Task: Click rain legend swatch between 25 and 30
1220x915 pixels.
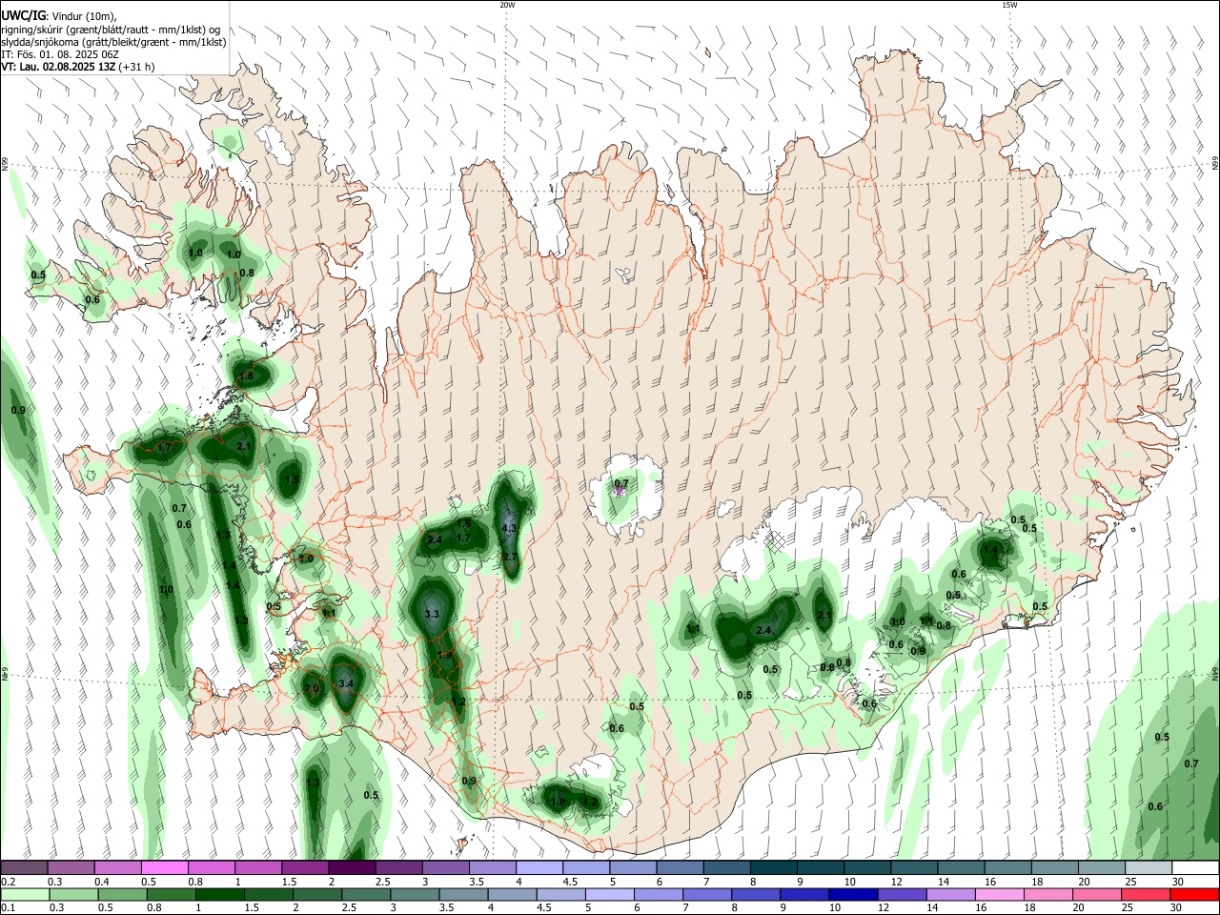Action: coord(1145,895)
